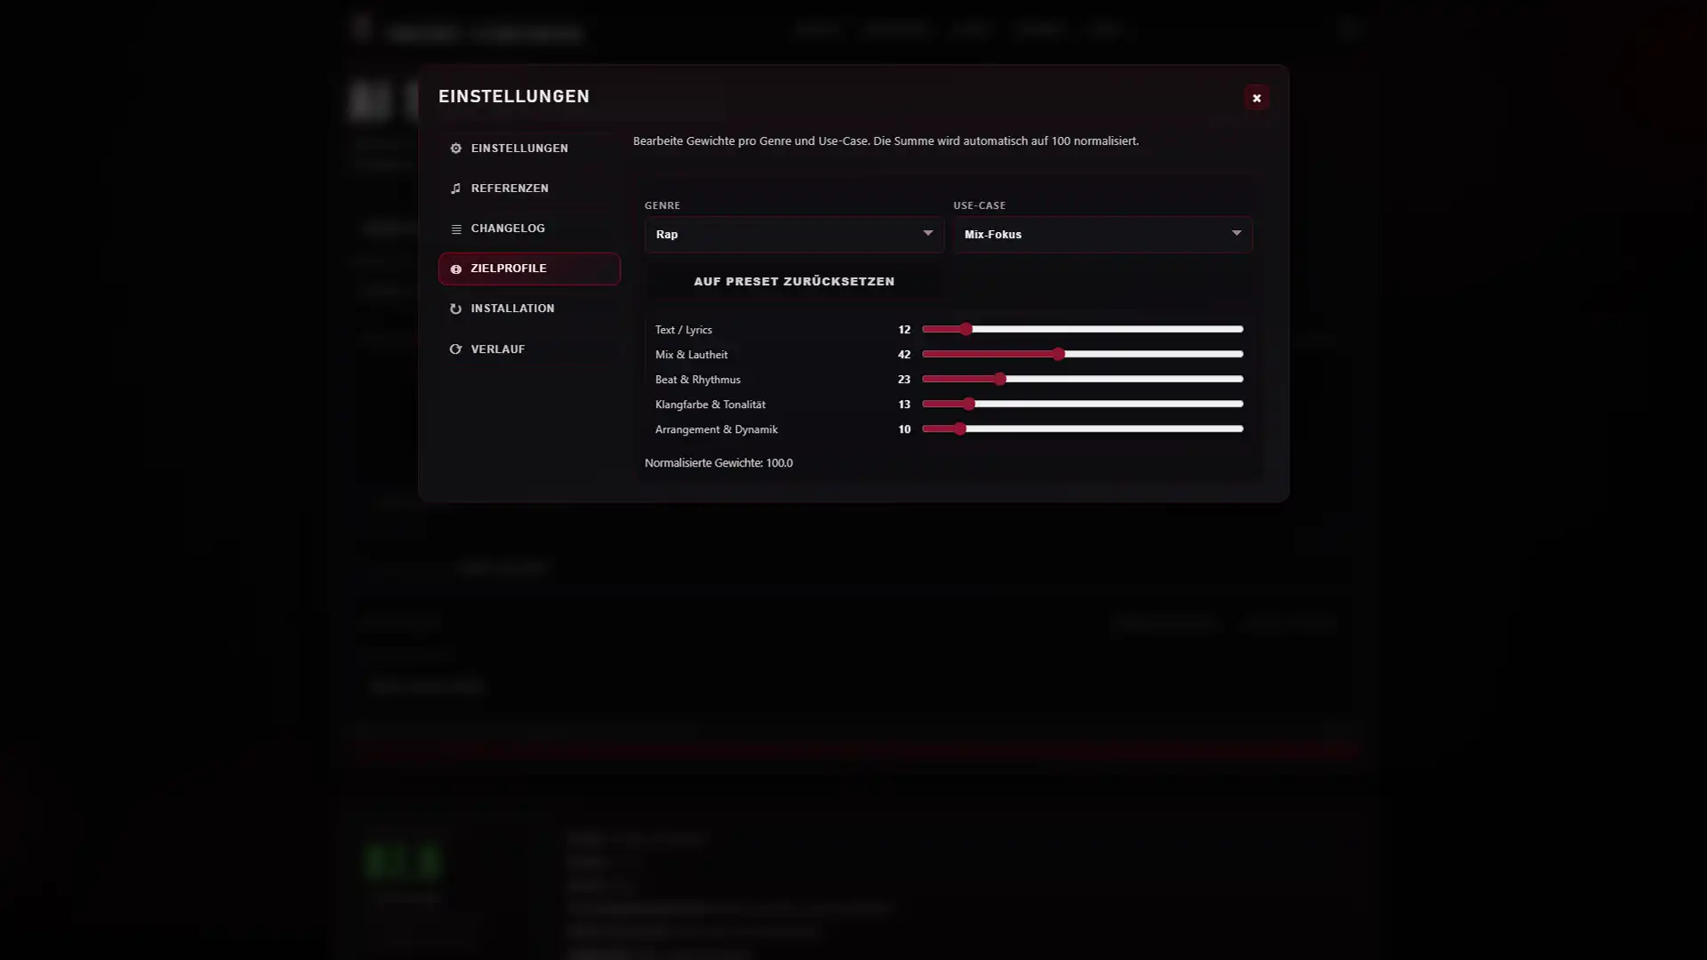1707x960 pixels.
Task: Click the Arrangement & Dynamik value 10
Action: [904, 429]
